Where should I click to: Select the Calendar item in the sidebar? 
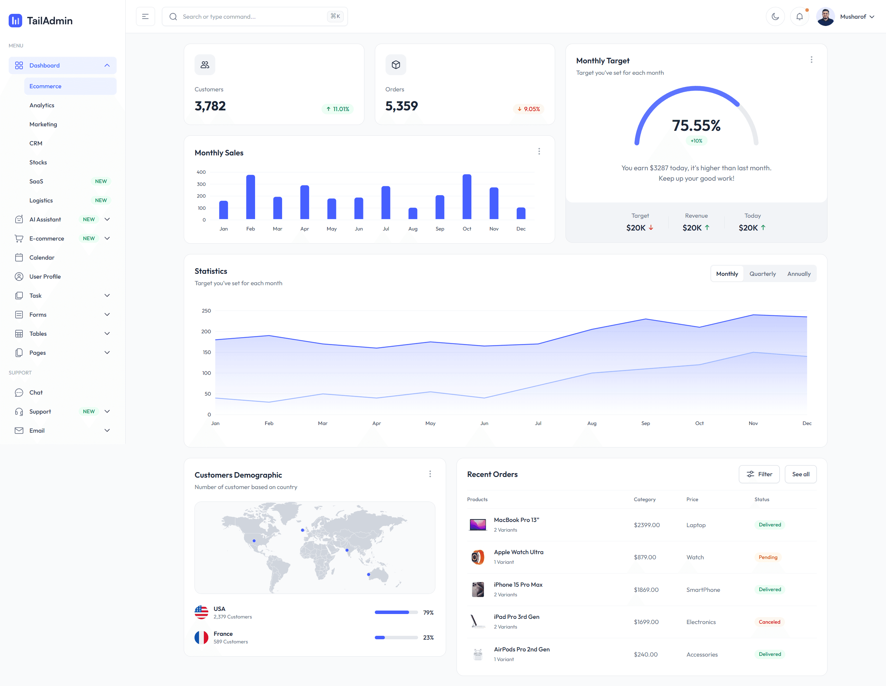pos(42,257)
